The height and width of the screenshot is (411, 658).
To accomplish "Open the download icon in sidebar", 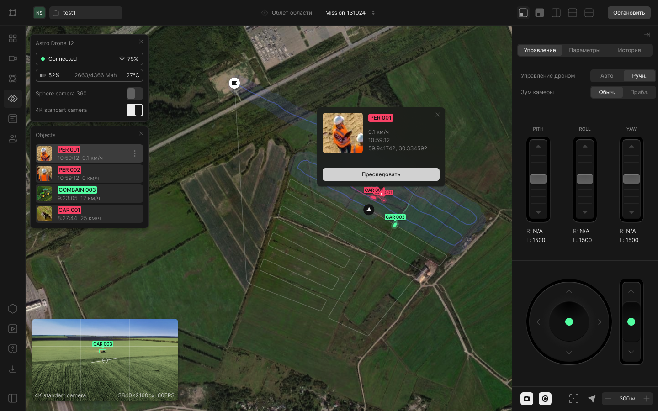I will coord(13,369).
